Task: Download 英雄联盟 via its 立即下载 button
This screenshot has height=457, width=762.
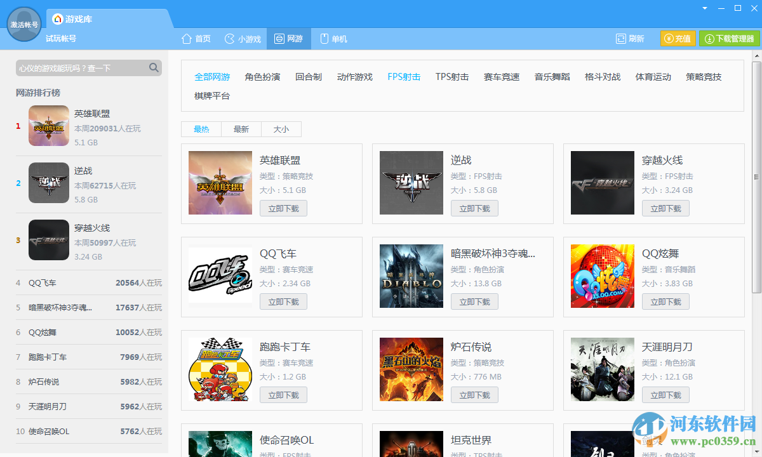Action: (x=283, y=208)
